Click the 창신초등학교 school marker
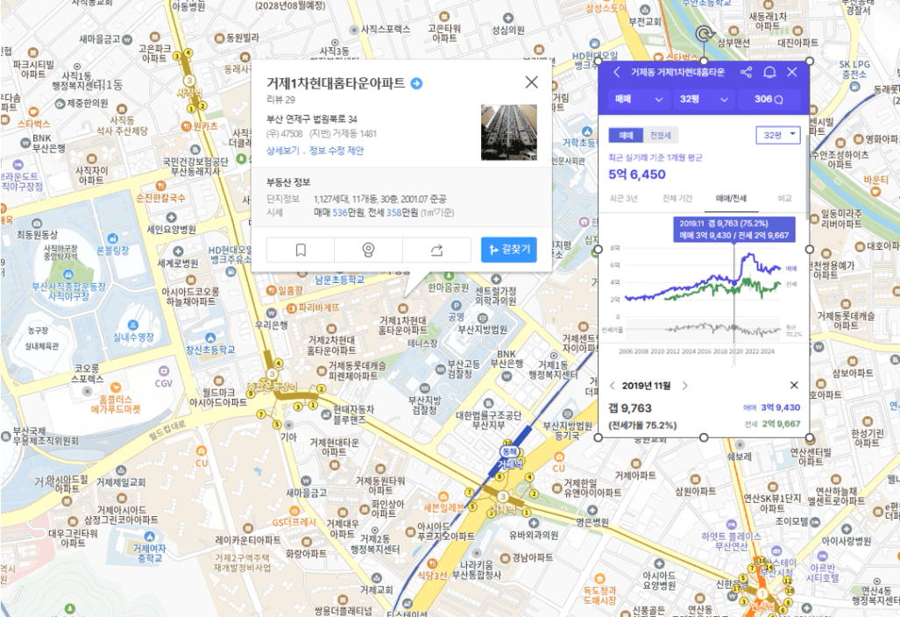The width and height of the screenshot is (900, 617). [210, 337]
